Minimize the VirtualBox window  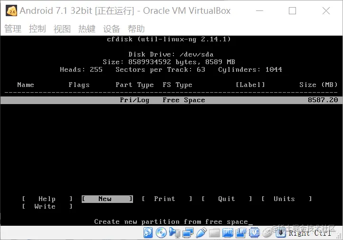click(260, 10)
